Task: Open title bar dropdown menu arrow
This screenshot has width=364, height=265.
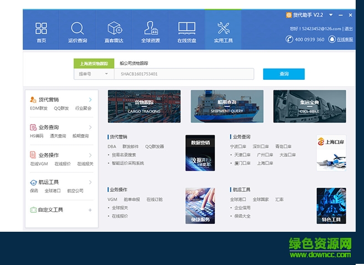Action: [331, 15]
